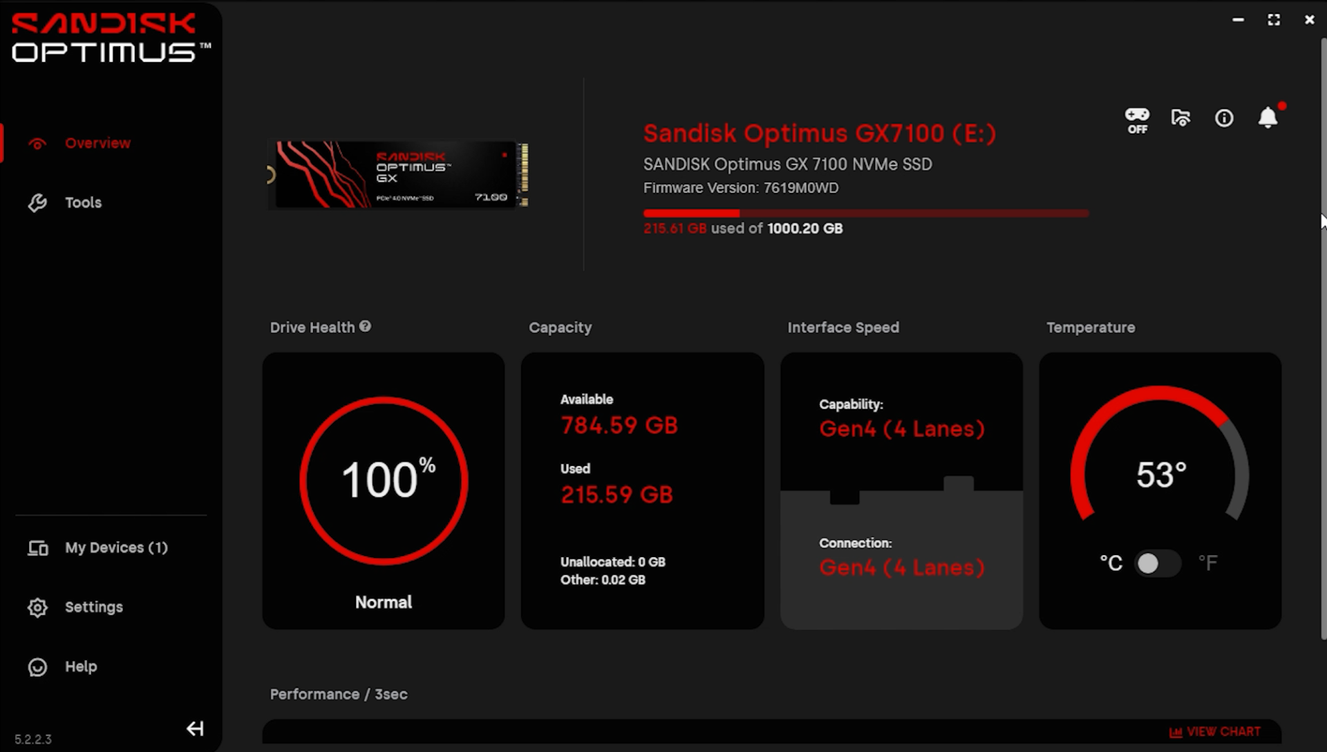Viewport: 1327px width, 752px height.
Task: Click the Sandisk Optimus GX SSD image
Action: (398, 174)
